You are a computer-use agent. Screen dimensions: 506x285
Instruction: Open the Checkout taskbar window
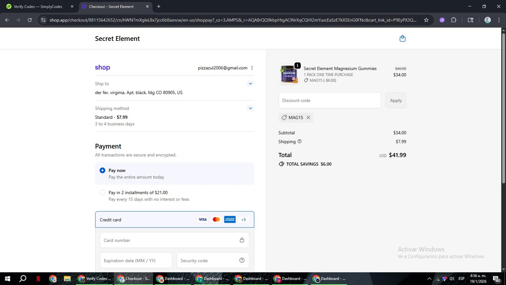[134, 279]
